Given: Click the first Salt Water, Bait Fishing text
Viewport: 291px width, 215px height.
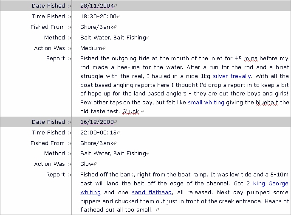Looking at the screenshot, I should (113, 38).
